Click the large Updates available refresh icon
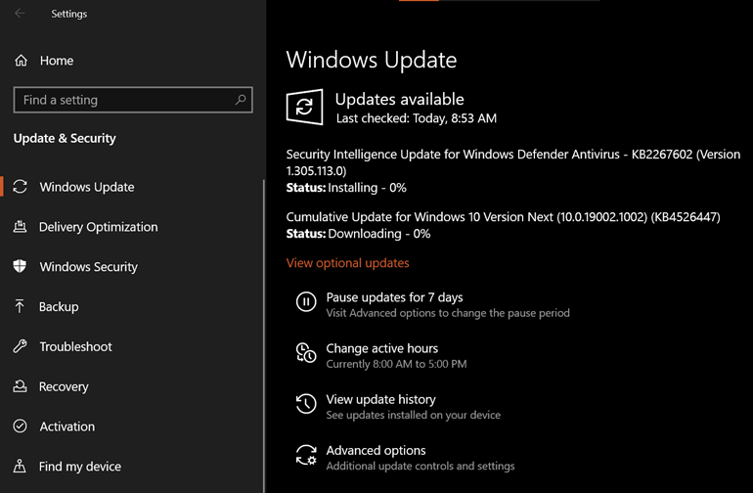This screenshot has height=493, width=753. point(304,107)
